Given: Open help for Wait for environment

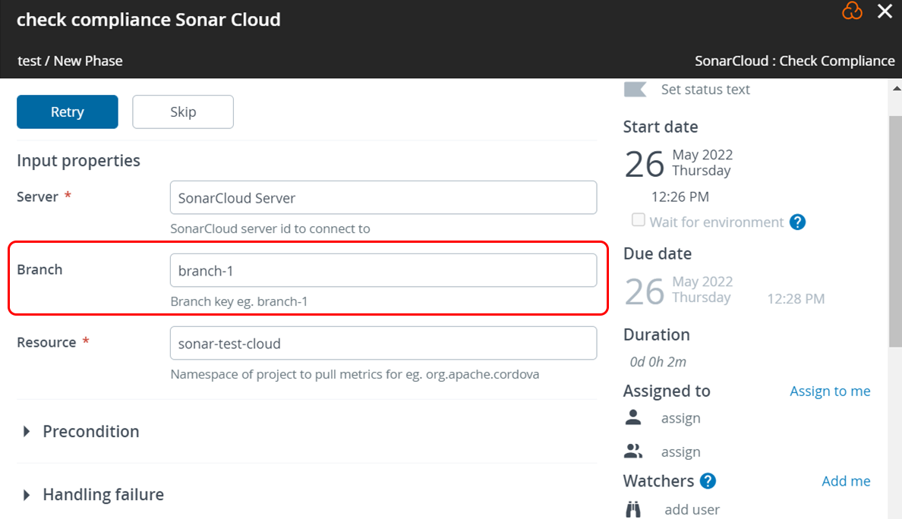Looking at the screenshot, I should click(x=797, y=222).
